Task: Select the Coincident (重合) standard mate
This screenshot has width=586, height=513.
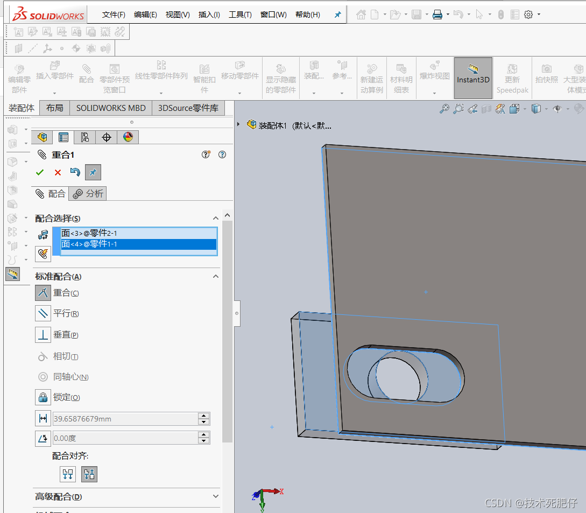Action: pyautogui.click(x=43, y=293)
